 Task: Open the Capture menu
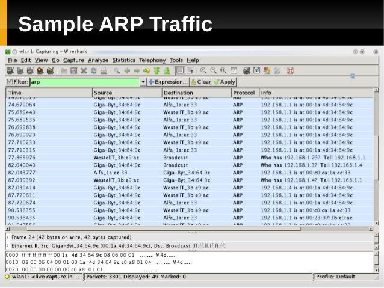(x=73, y=60)
